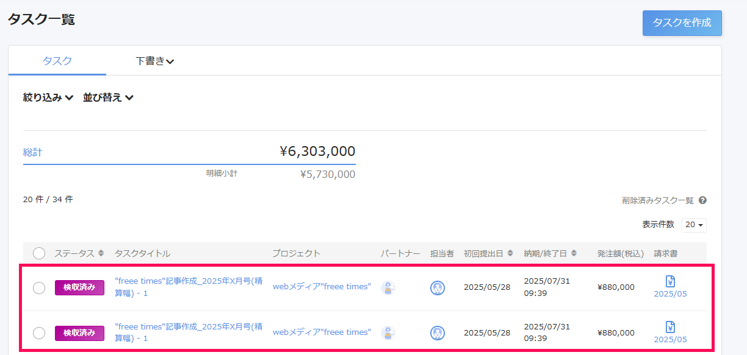Click 検収済み status badge in first row
Image resolution: width=747 pixels, height=355 pixels.
[x=79, y=288]
